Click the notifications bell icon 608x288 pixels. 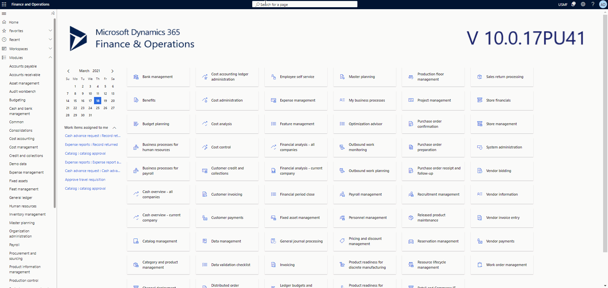(573, 4)
